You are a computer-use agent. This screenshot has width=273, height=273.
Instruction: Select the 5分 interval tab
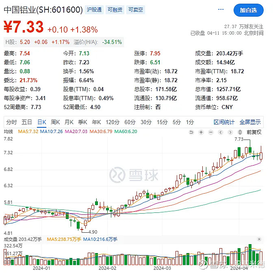[177, 122]
